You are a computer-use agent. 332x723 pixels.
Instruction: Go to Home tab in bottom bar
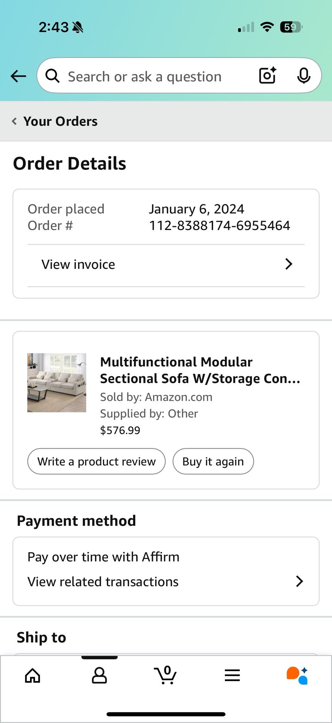(x=33, y=676)
